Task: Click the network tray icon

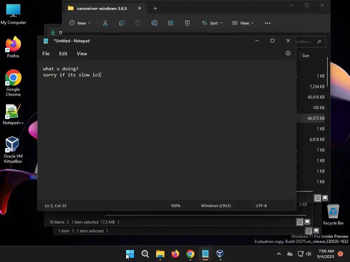Action: (301, 254)
